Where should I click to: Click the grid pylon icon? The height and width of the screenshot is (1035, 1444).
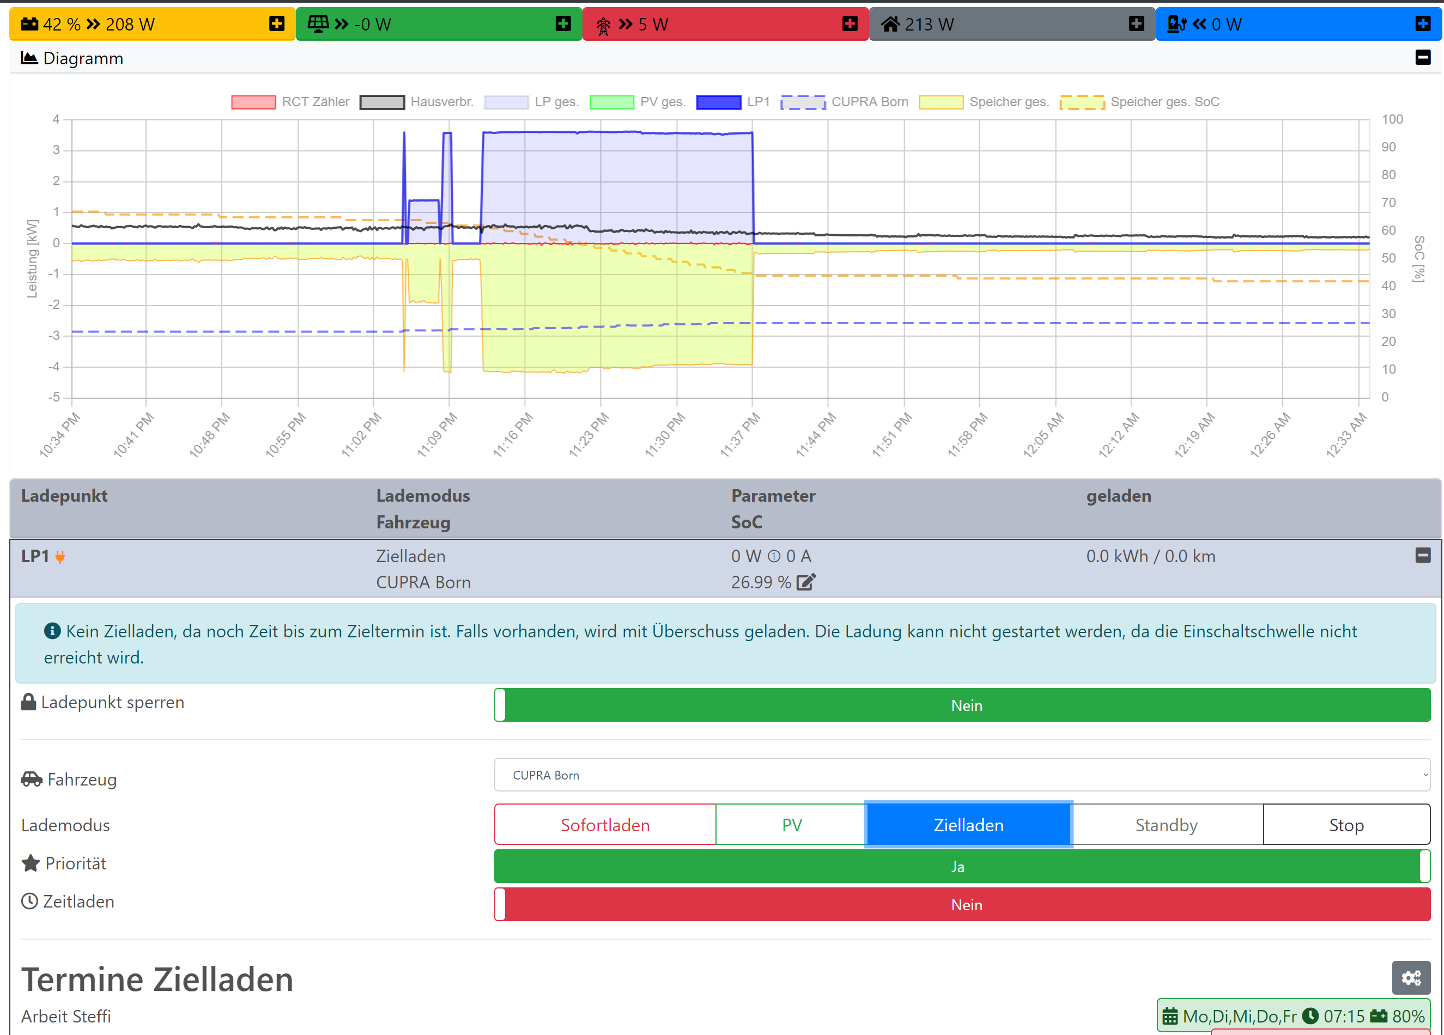[603, 25]
